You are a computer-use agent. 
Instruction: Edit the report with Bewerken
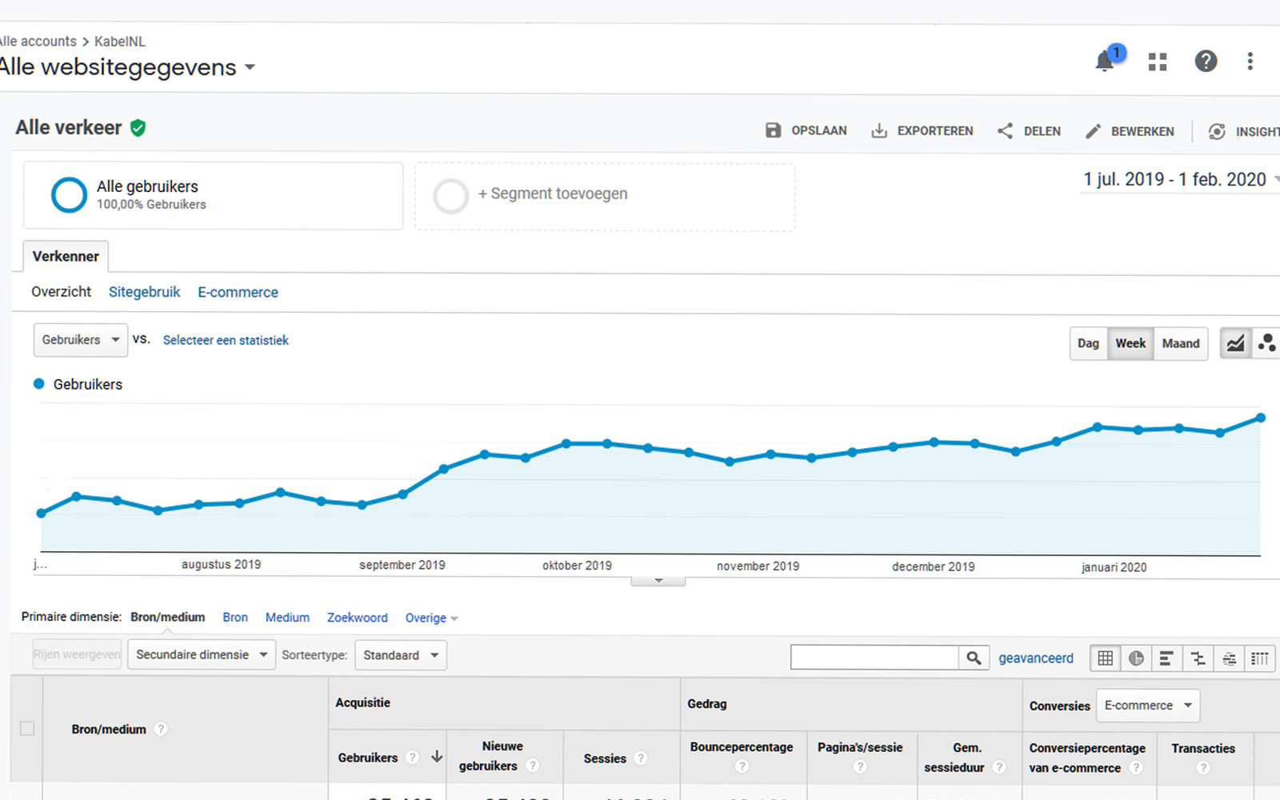point(1130,131)
